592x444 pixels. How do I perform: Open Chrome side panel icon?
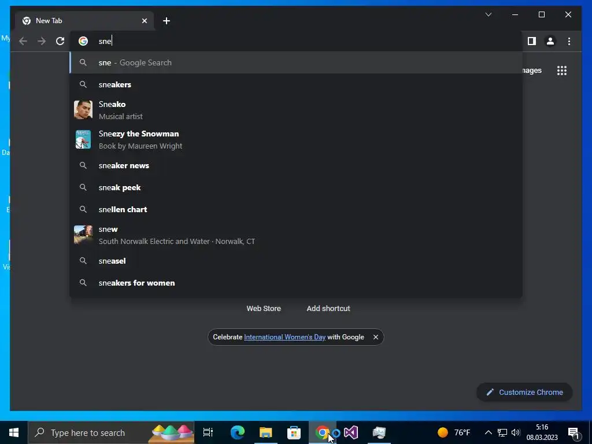coord(532,41)
